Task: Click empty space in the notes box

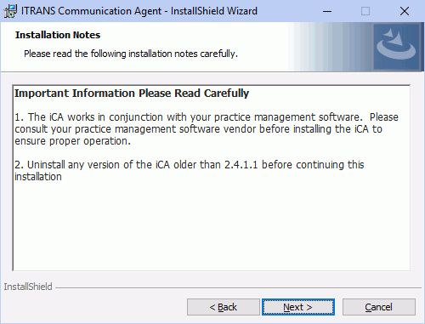Action: (x=212, y=227)
